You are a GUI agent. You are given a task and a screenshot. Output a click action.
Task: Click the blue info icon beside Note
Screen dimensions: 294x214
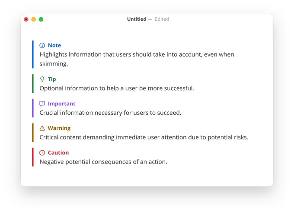click(x=42, y=45)
